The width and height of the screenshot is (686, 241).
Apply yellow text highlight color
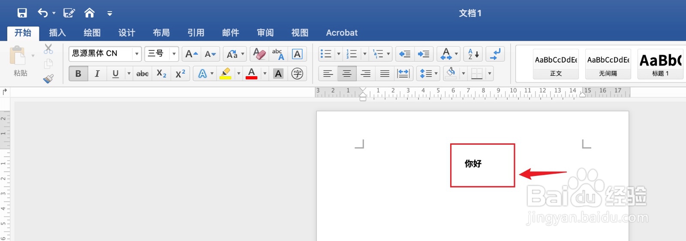click(x=226, y=74)
